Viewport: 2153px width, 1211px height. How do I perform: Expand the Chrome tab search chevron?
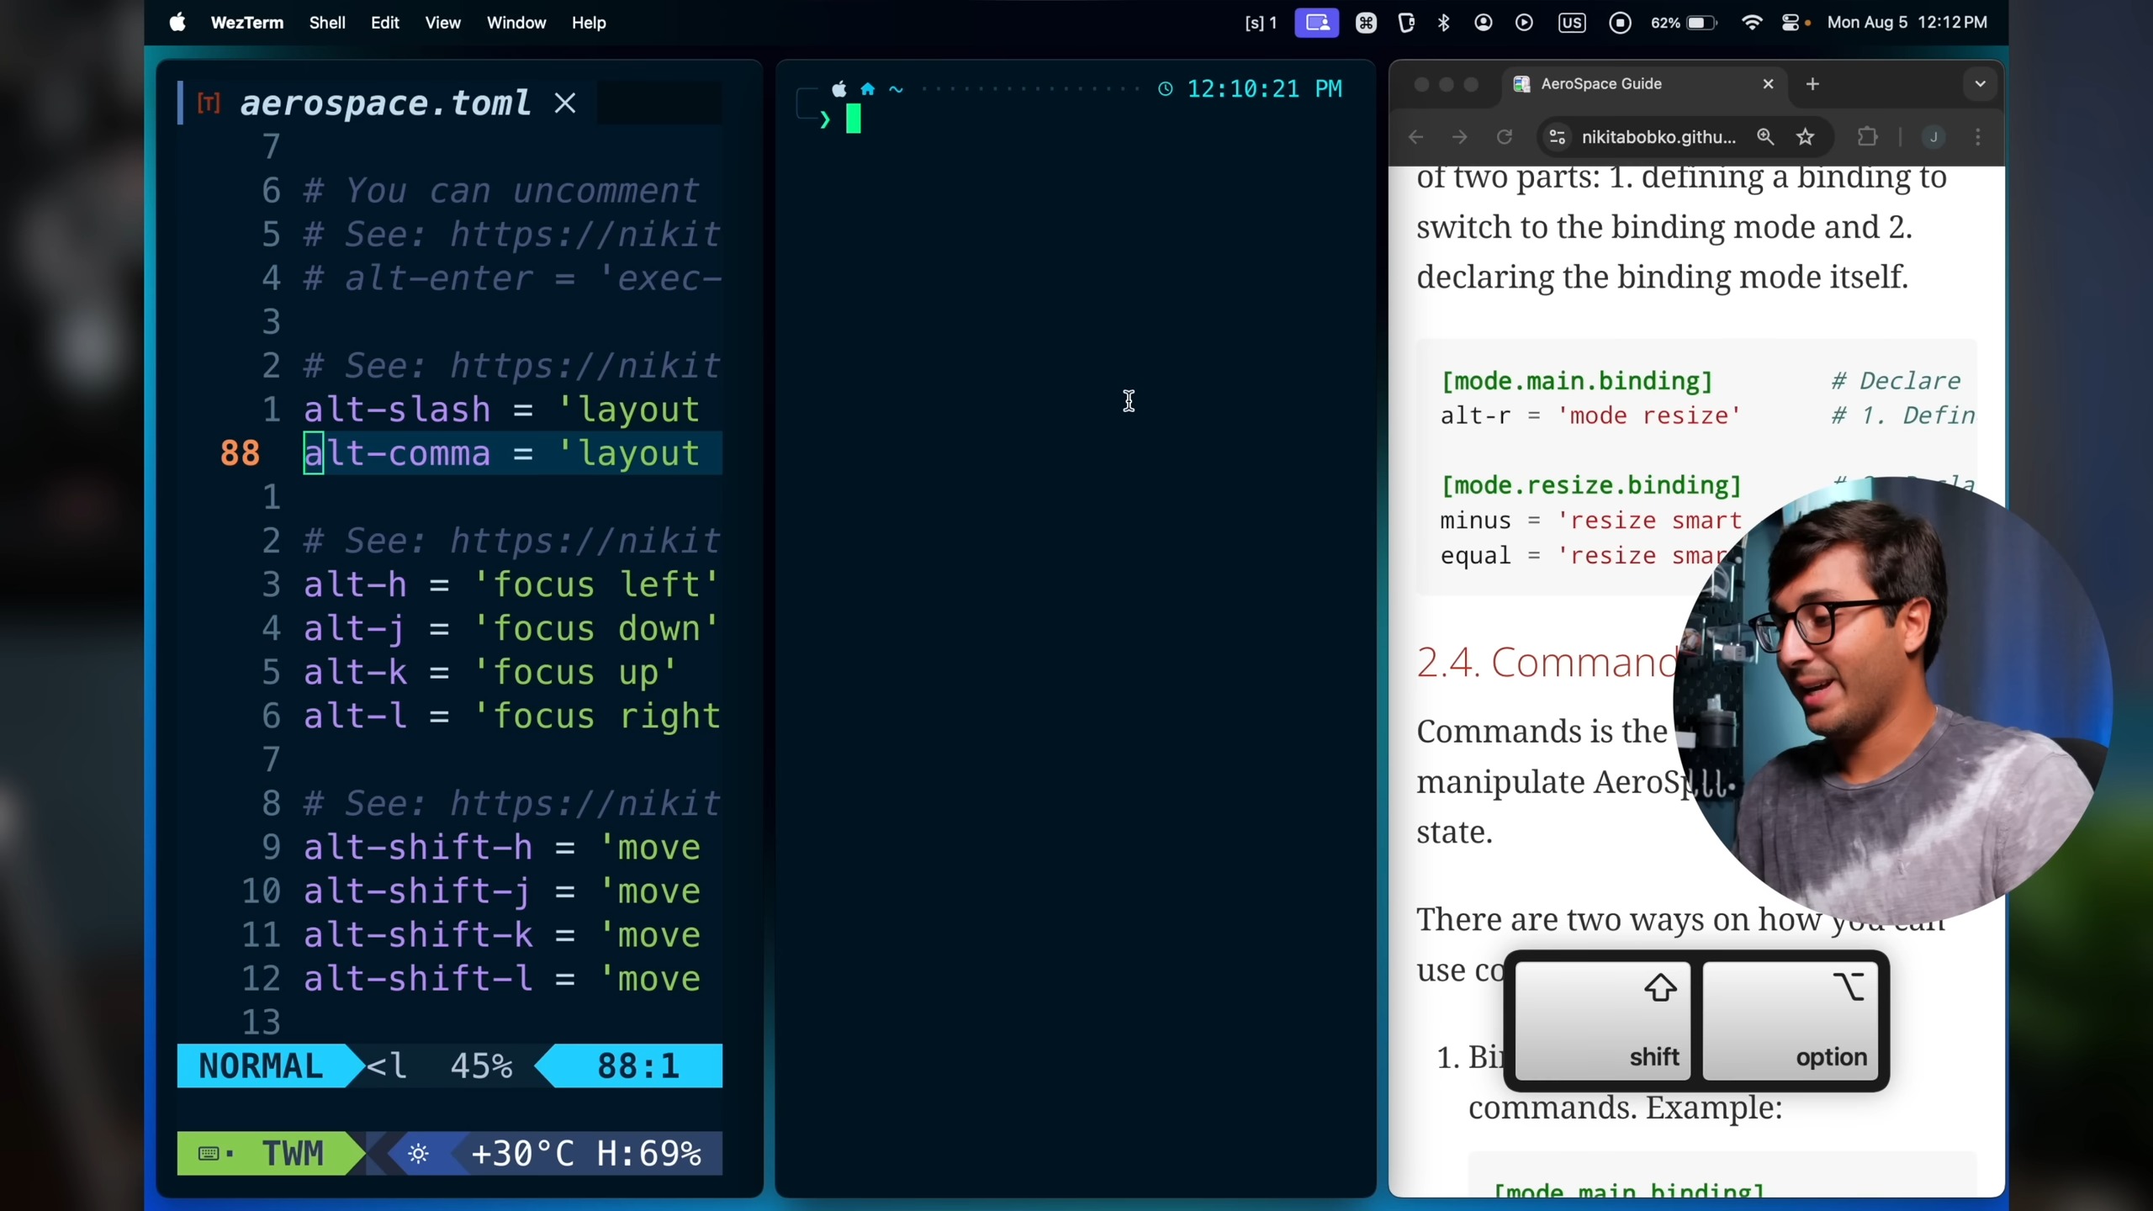click(1980, 84)
